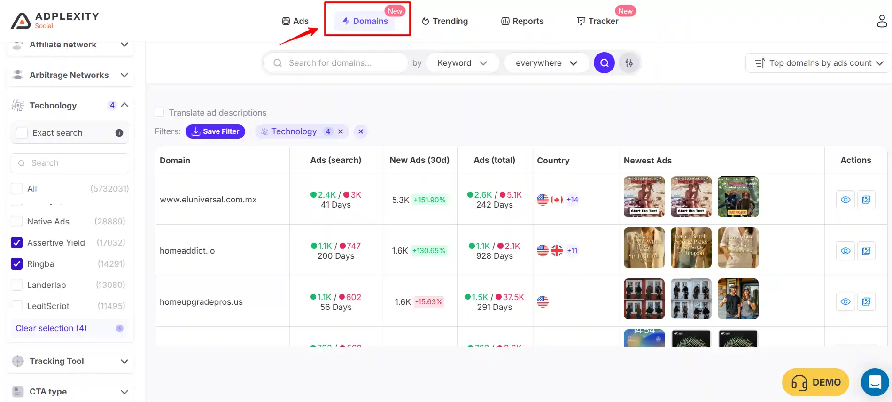Open the DEMO button
The image size is (892, 402).
click(815, 382)
